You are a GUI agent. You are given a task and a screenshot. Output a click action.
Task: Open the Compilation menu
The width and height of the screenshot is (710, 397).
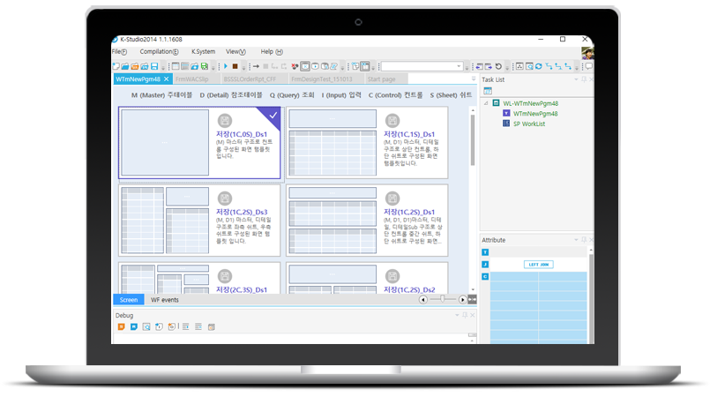click(159, 52)
